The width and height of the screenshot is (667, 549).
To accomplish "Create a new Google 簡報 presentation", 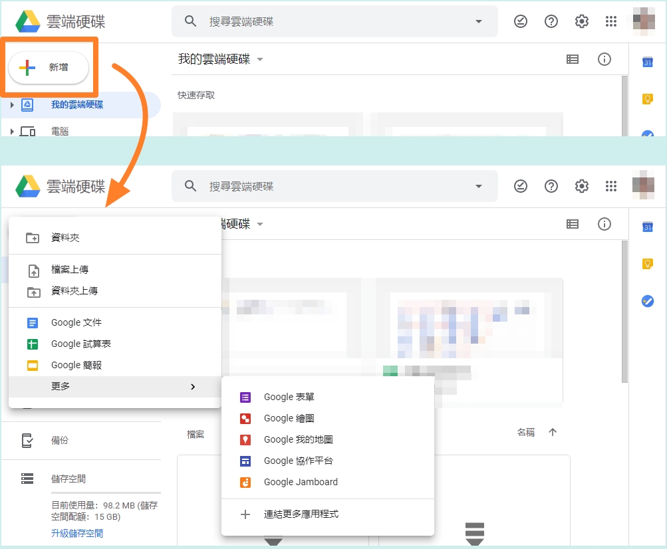I will point(115,366).
